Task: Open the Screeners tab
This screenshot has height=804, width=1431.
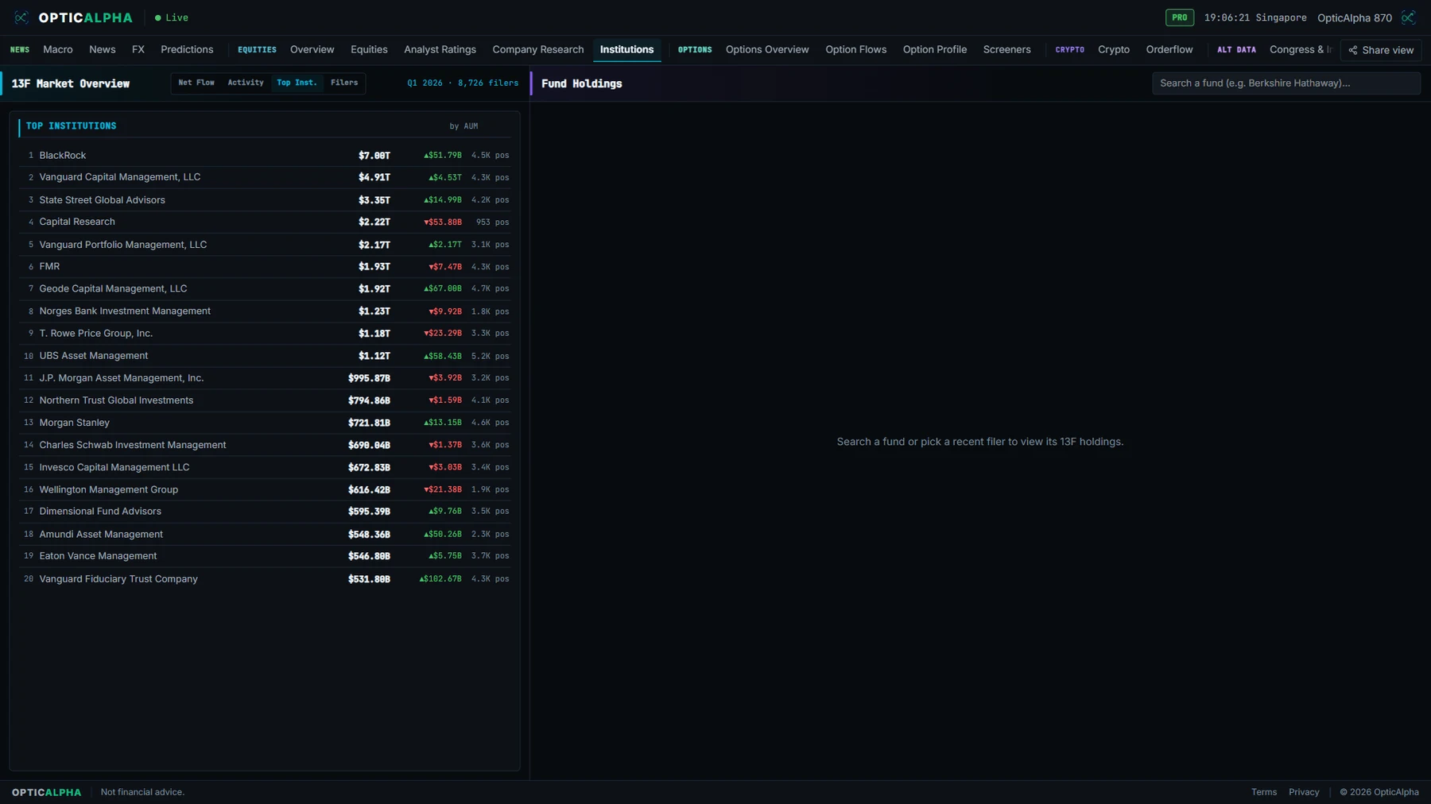Action: [1006, 49]
